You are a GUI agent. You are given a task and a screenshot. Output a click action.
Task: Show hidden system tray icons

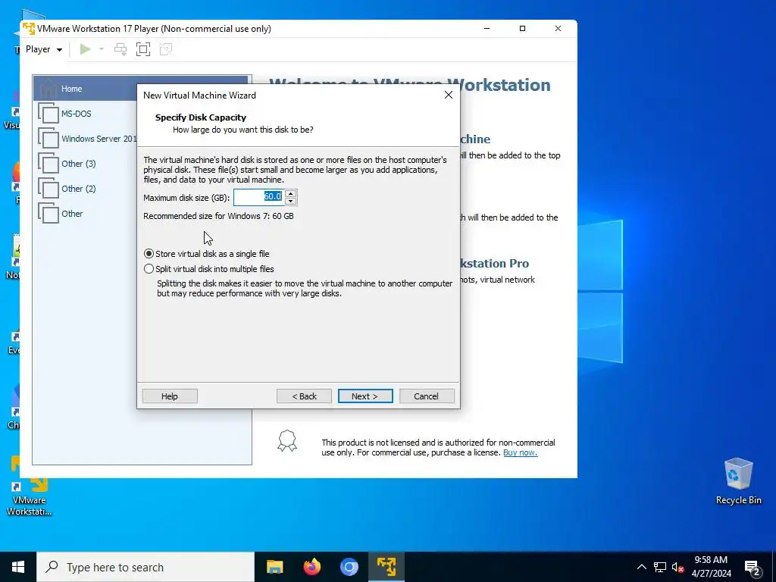pos(641,567)
